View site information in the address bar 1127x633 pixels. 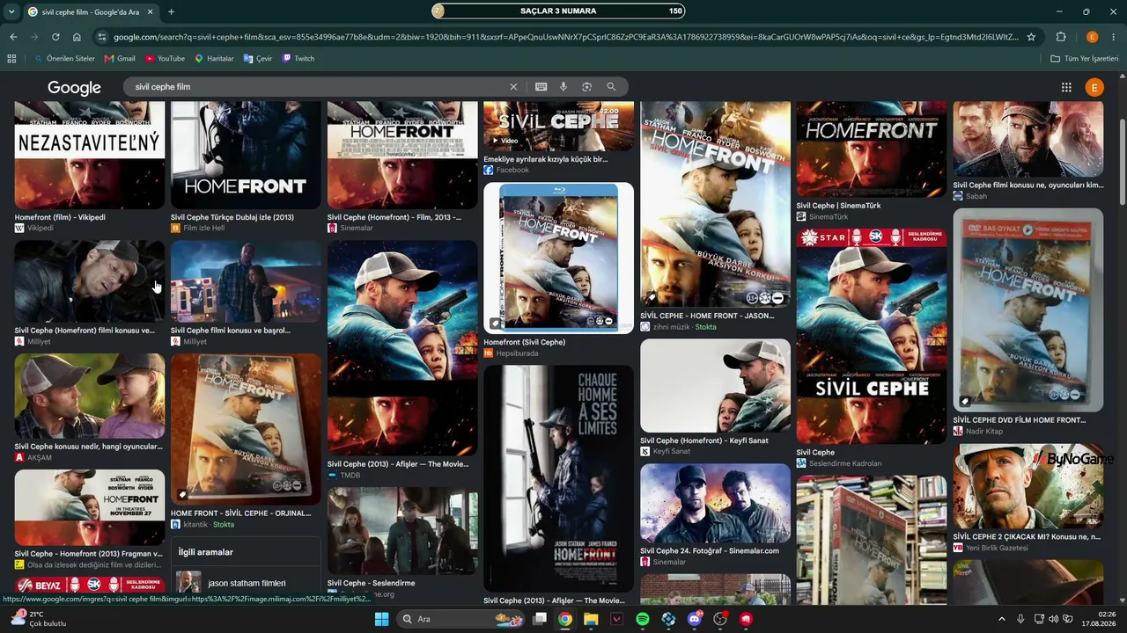[102, 37]
